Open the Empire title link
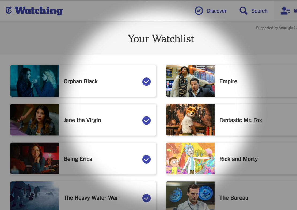 [228, 81]
